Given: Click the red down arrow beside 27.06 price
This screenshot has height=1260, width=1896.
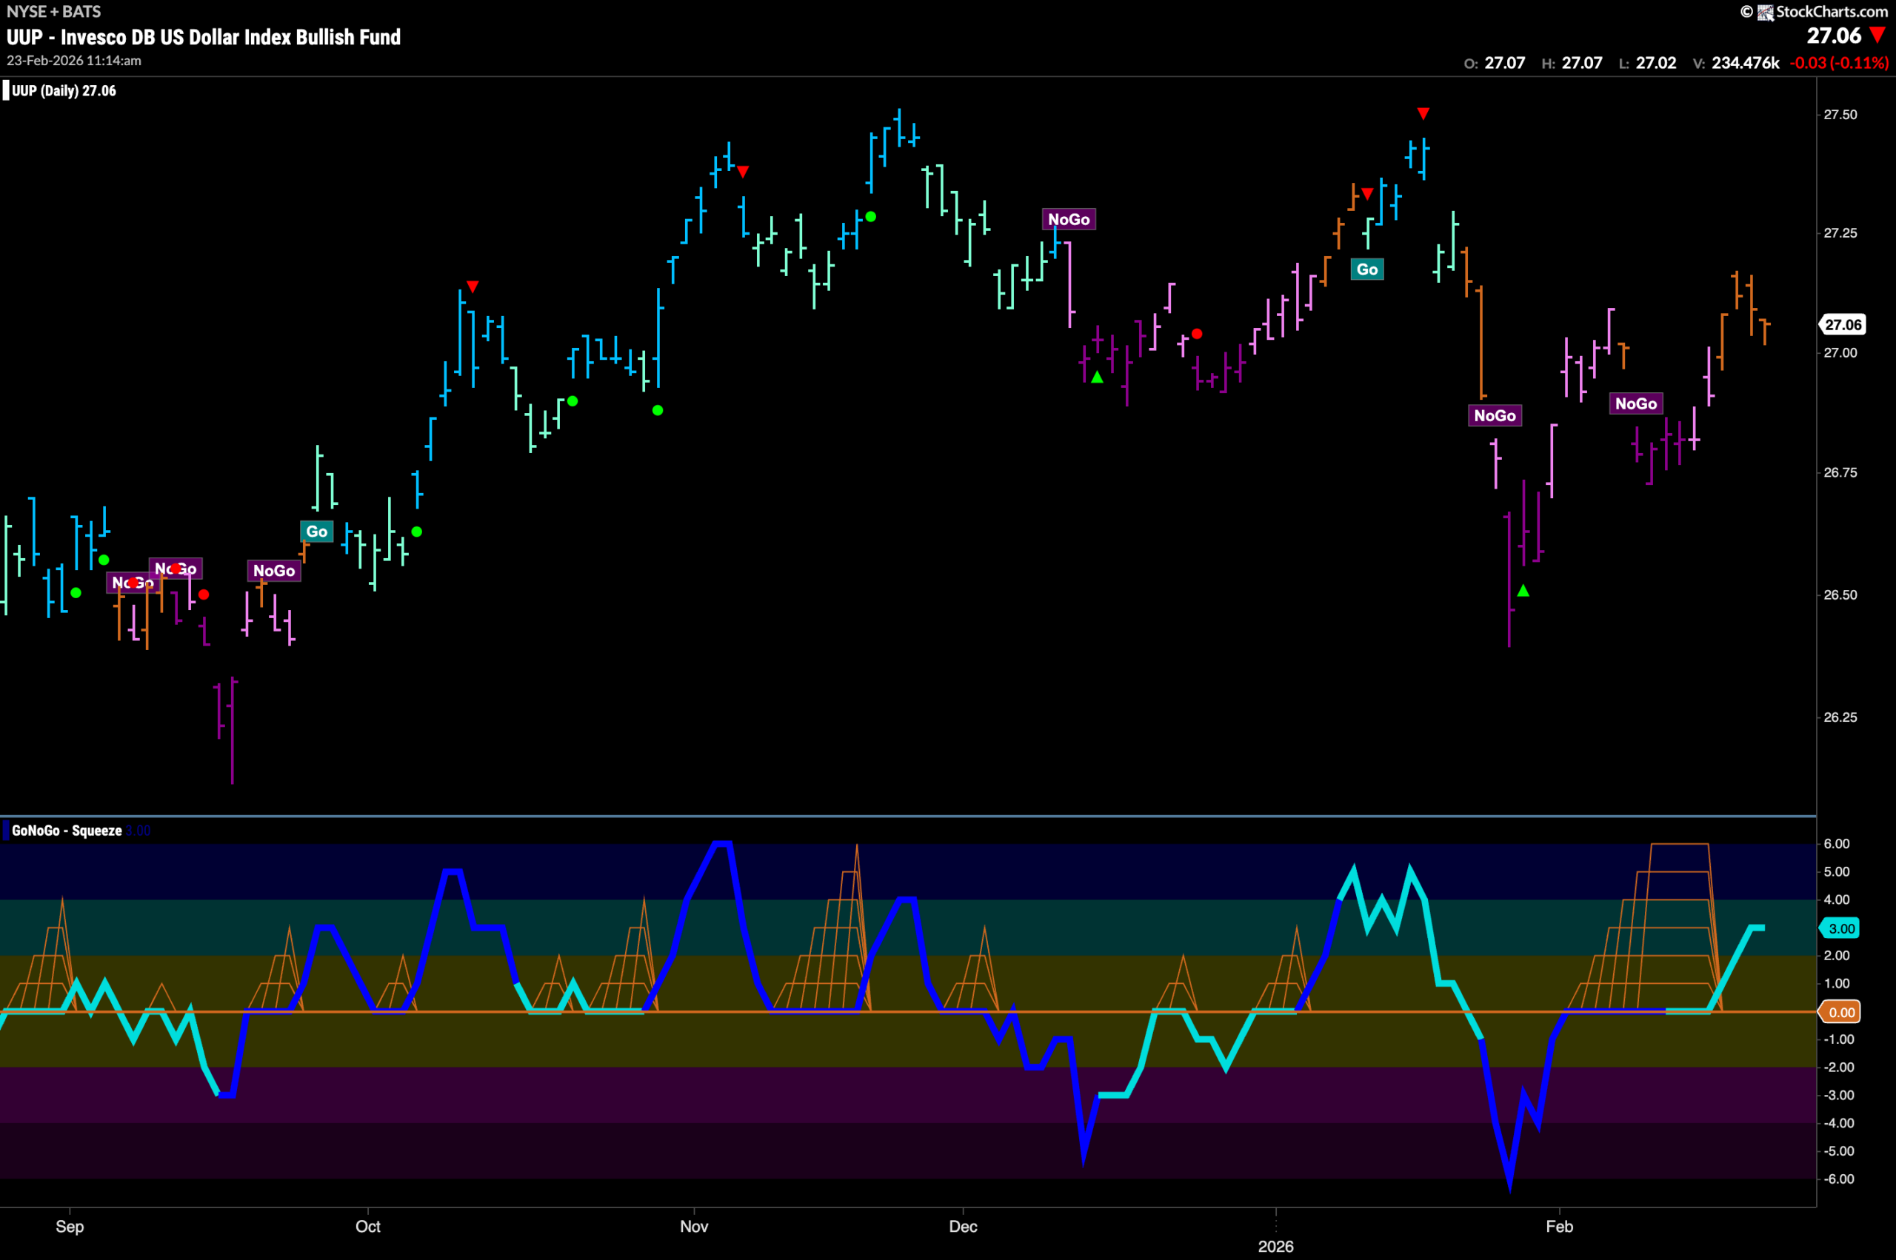Looking at the screenshot, I should [x=1877, y=36].
